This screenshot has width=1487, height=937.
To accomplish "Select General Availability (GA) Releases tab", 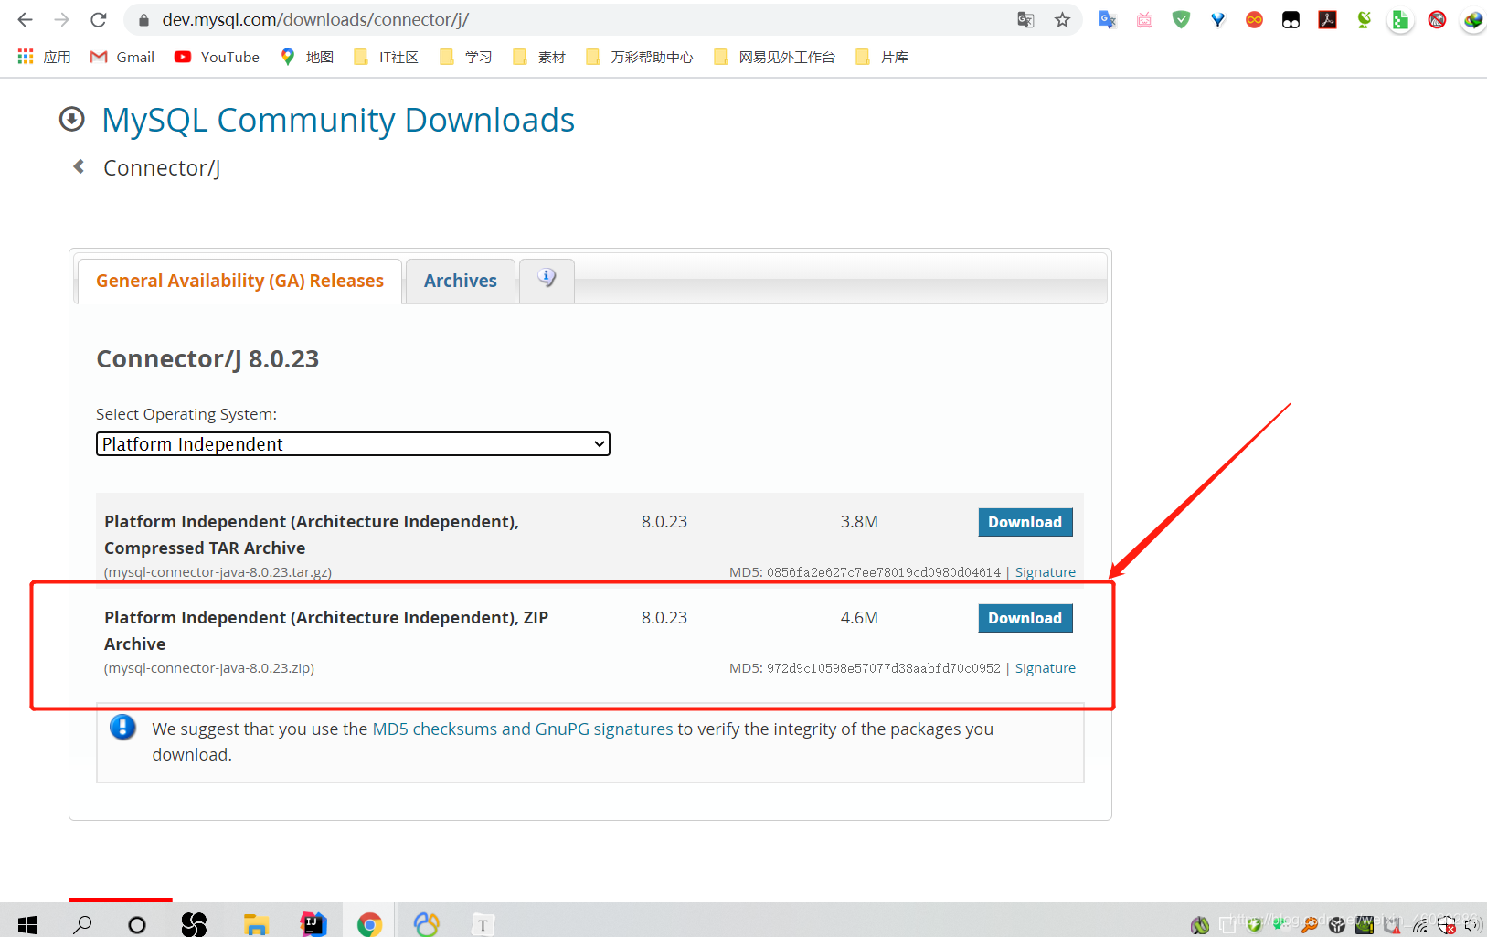I will 239,281.
